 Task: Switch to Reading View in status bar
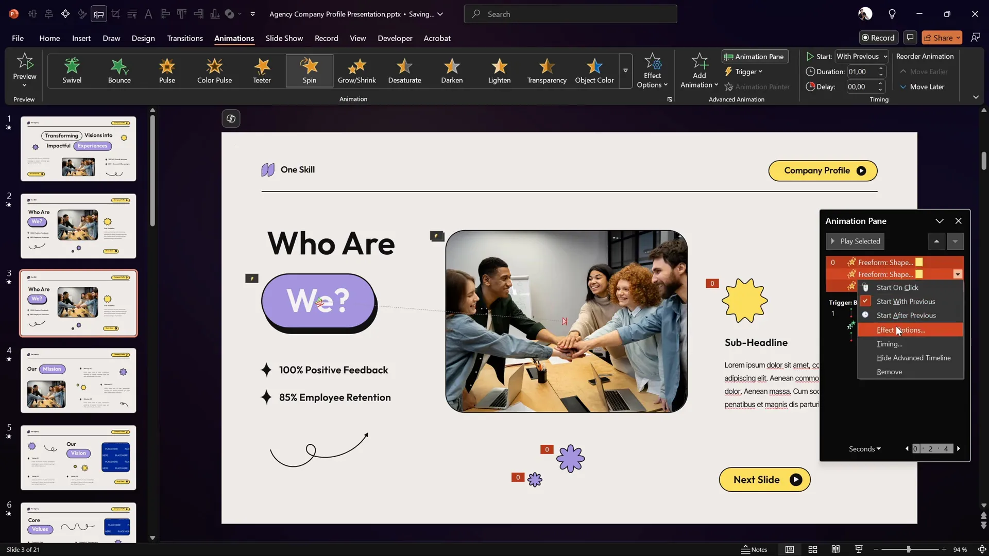click(835, 549)
